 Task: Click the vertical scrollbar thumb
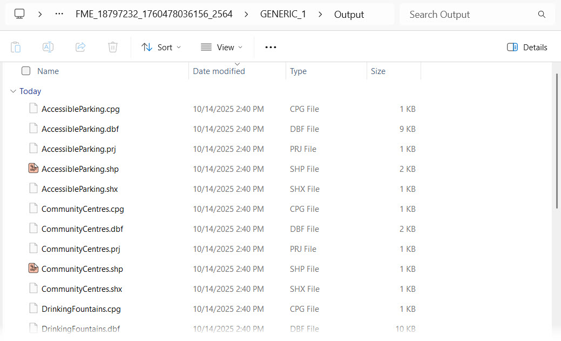[x=557, y=141]
